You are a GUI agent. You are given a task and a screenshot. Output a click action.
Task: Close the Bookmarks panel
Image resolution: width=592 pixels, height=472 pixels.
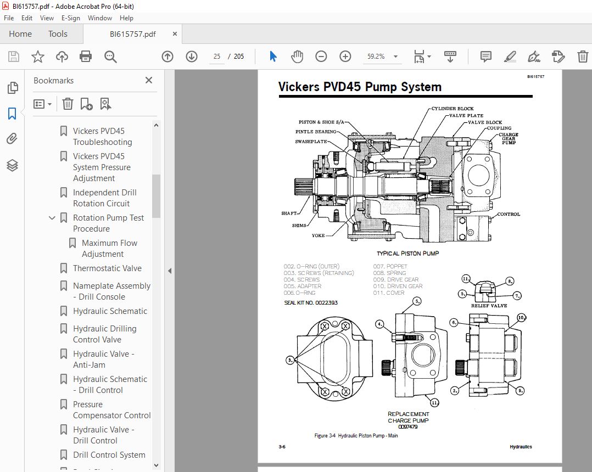[x=149, y=80]
